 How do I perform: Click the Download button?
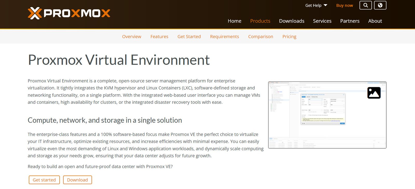[x=78, y=180]
